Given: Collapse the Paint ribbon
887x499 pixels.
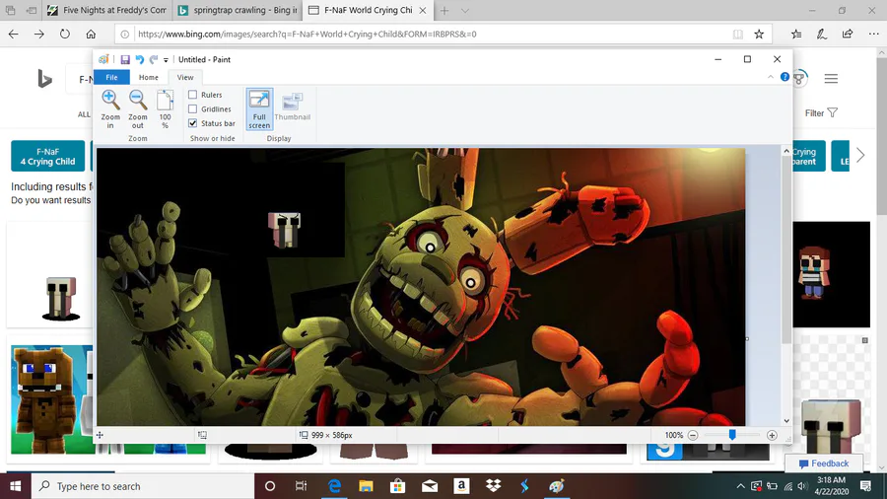Looking at the screenshot, I should 771,77.
